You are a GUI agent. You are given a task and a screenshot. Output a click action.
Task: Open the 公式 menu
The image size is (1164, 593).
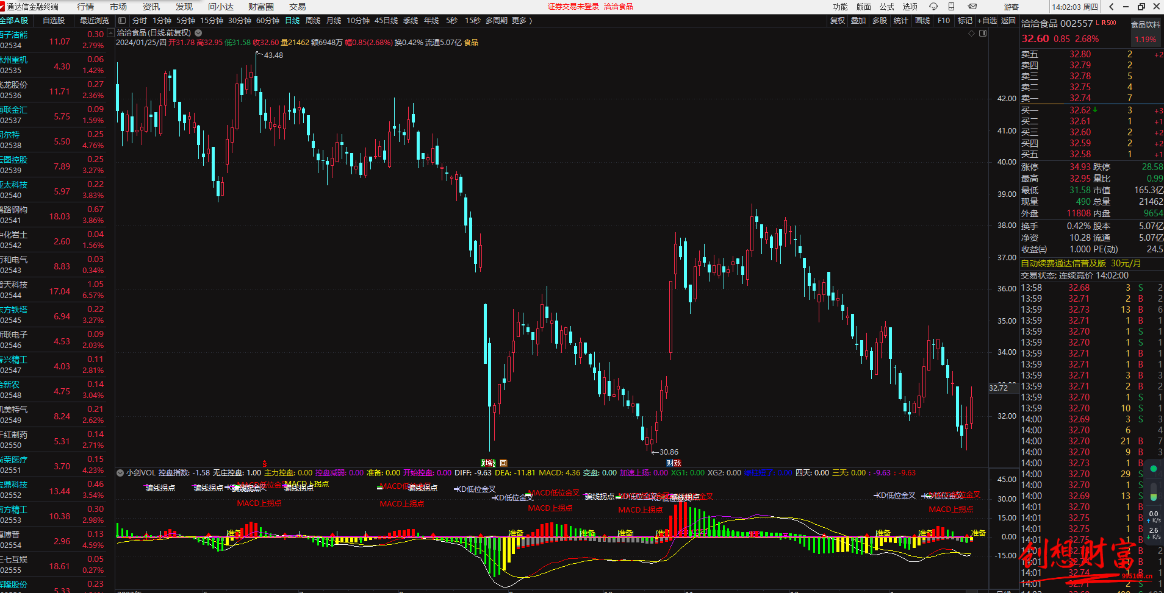[887, 7]
